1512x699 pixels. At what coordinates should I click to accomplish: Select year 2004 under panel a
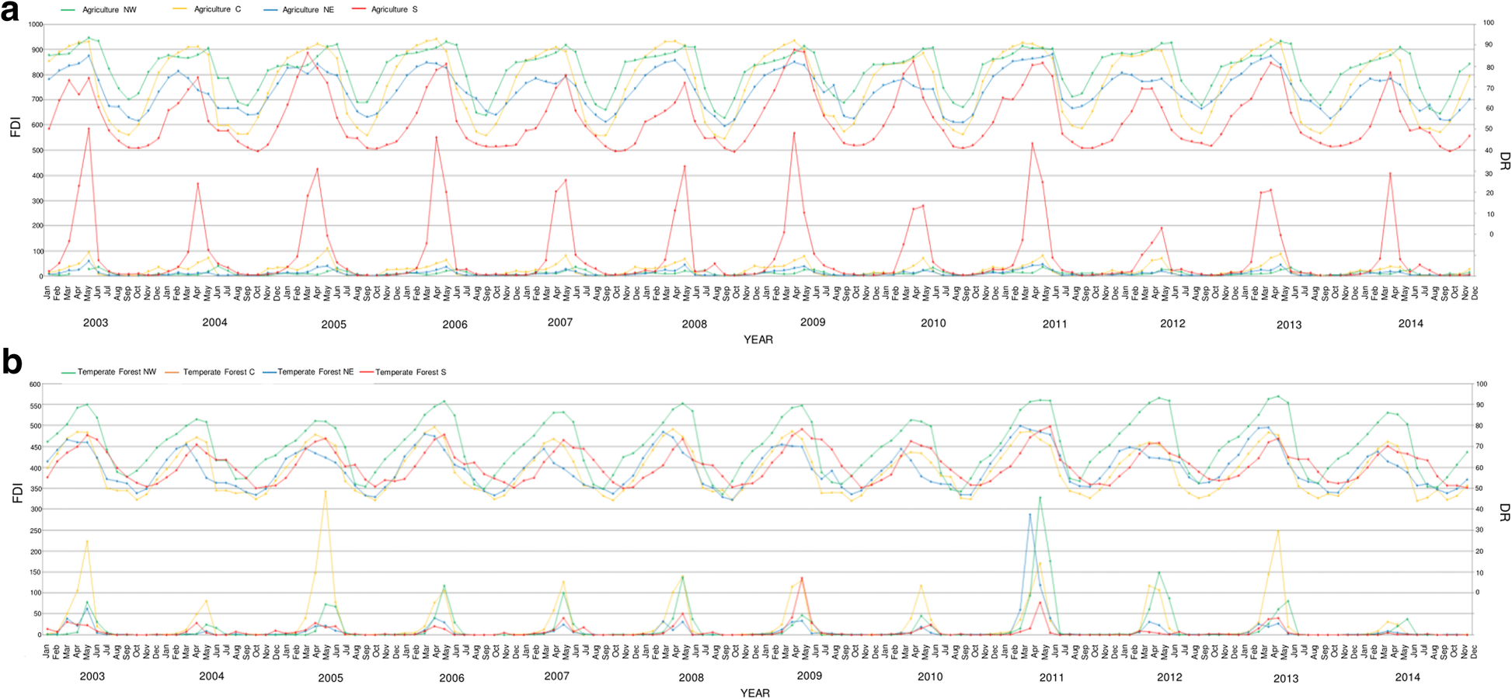tap(214, 322)
